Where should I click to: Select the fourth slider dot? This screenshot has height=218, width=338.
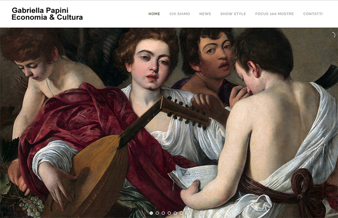click(x=169, y=213)
